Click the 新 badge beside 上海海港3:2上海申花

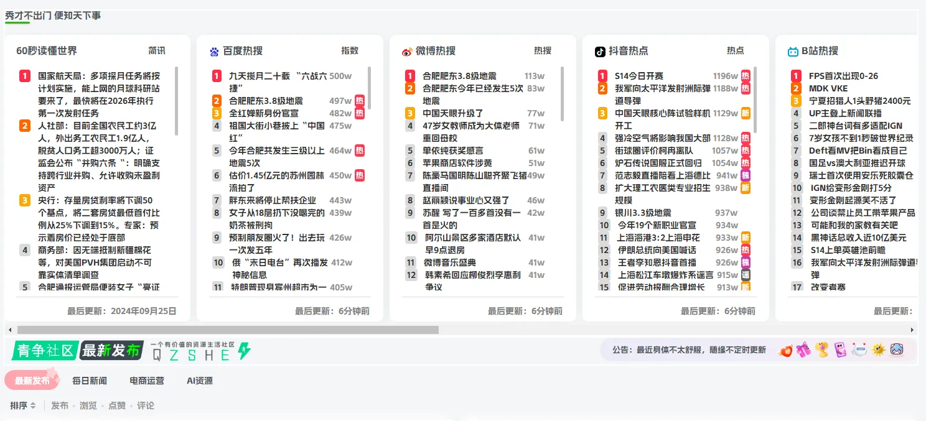pyautogui.click(x=746, y=238)
